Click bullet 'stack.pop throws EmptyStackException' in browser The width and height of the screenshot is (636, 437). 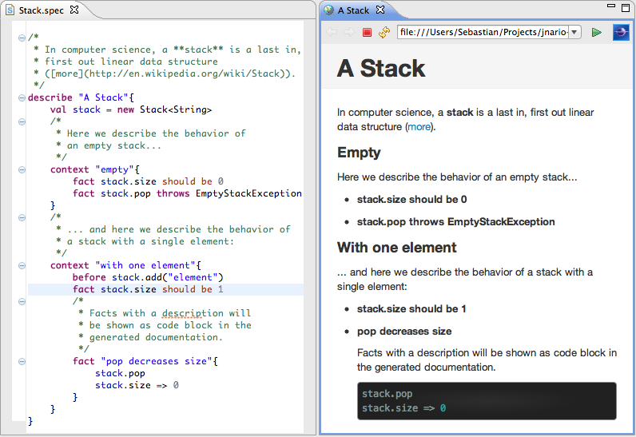[x=456, y=222]
